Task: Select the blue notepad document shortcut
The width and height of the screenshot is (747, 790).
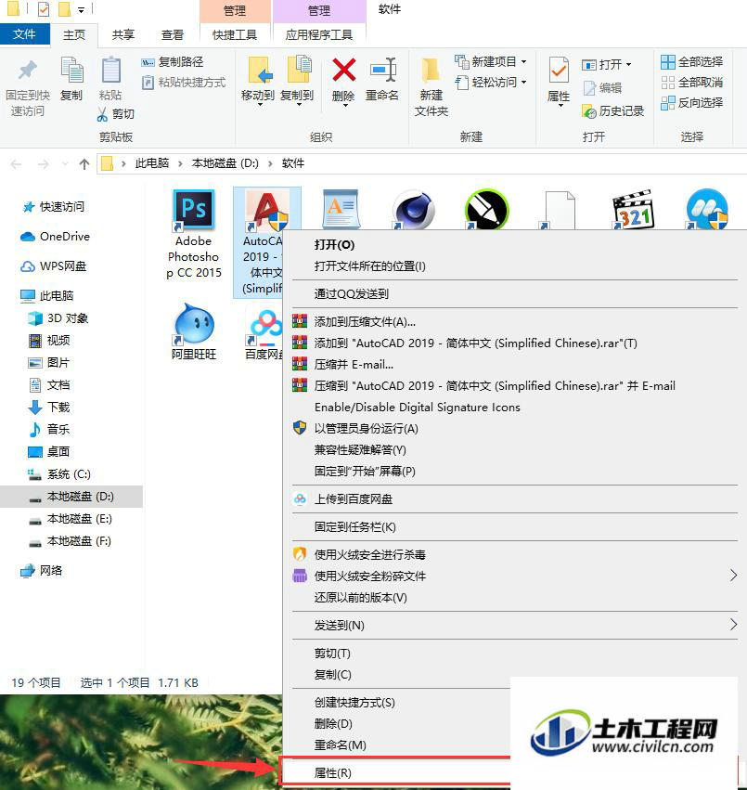Action: pyautogui.click(x=340, y=210)
